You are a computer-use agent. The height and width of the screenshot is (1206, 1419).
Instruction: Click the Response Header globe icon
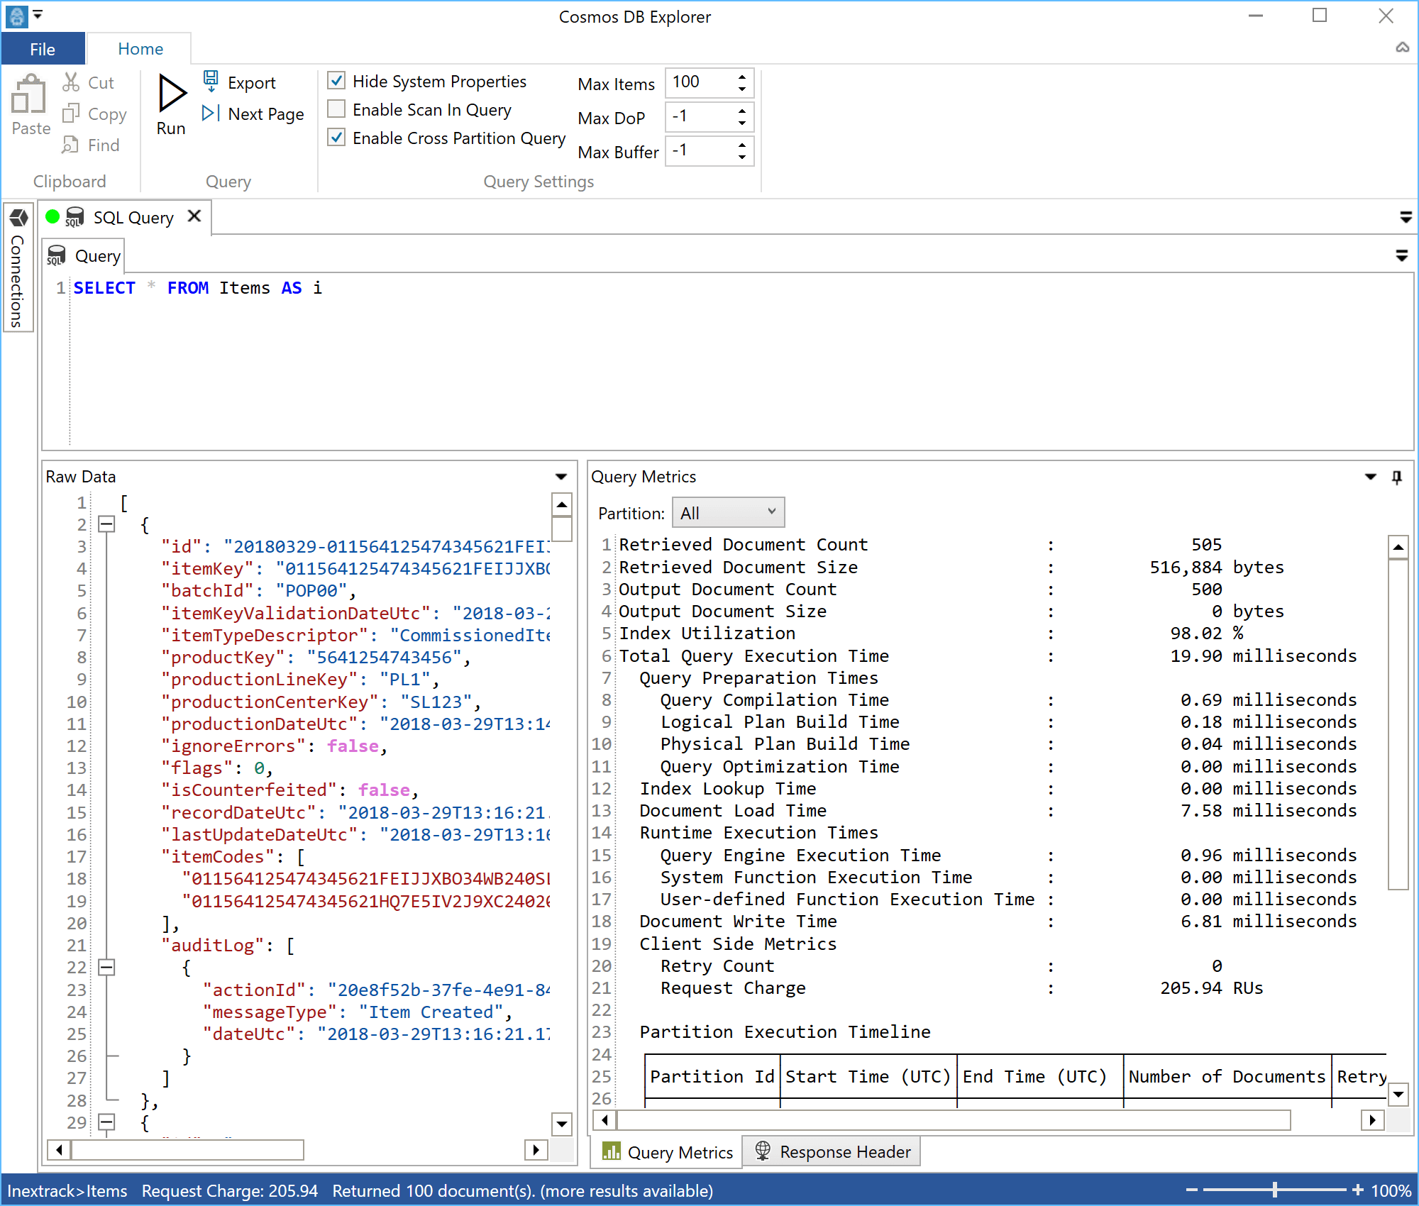click(x=763, y=1151)
